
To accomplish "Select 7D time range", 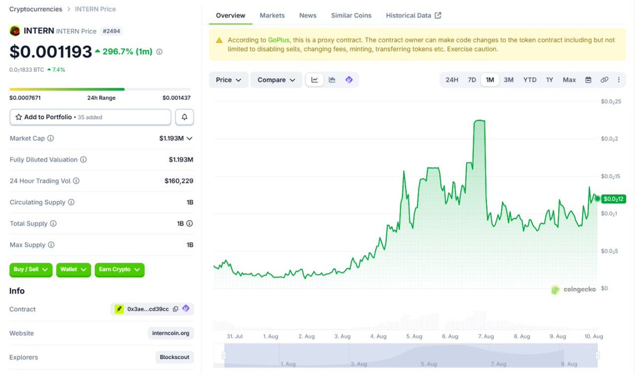I will coord(472,80).
